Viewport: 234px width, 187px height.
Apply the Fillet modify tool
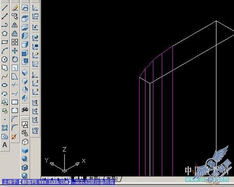15,128
